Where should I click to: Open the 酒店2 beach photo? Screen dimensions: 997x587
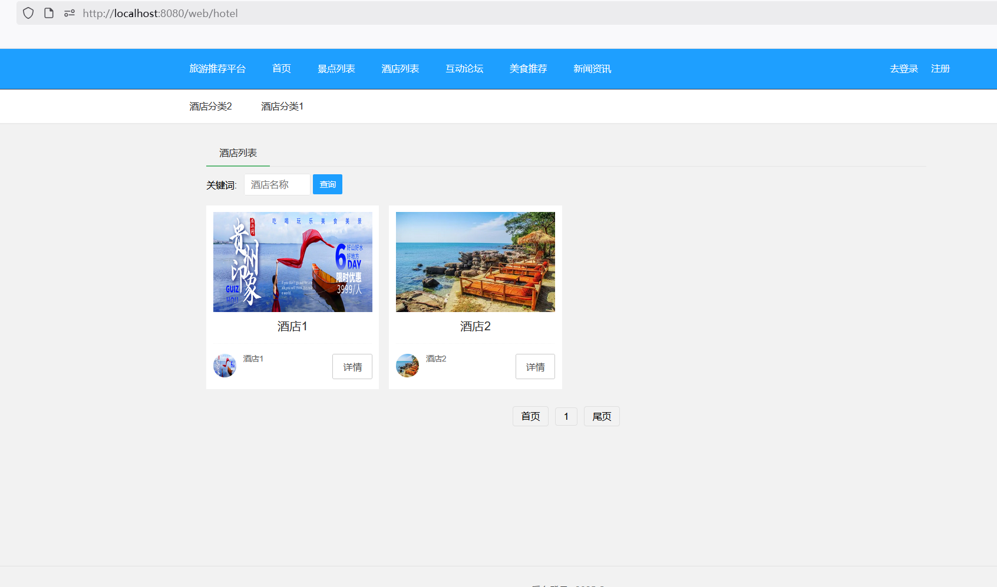coord(475,262)
